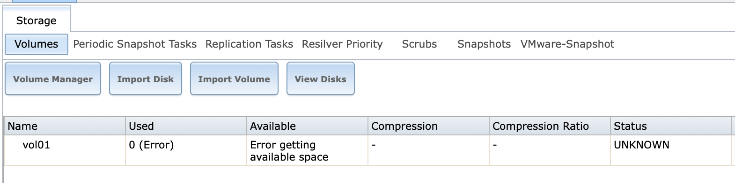Click the Compression column header
This screenshot has width=735, height=183.
[428, 126]
